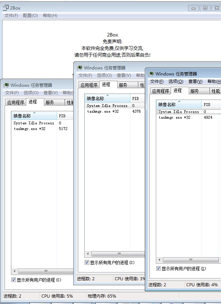Select System Idle Process above taskmgr 5172
This screenshot has height=304, width=221.
tap(42, 123)
